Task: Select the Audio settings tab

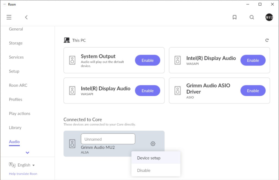Action: click(14, 142)
